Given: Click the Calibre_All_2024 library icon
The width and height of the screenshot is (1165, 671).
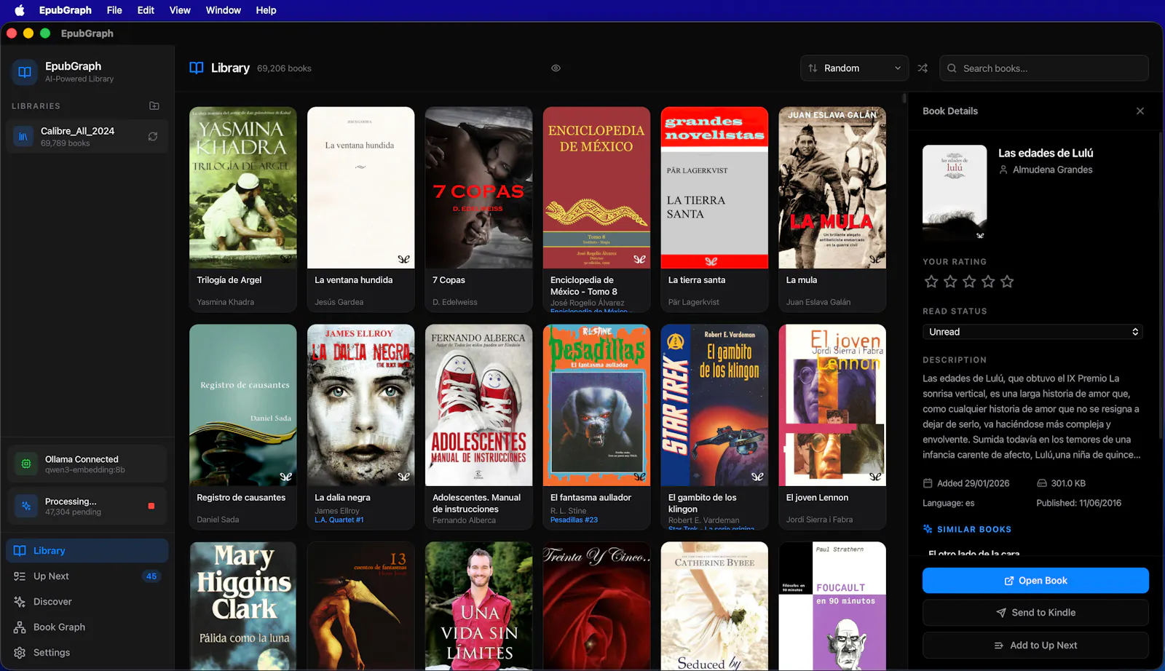Looking at the screenshot, I should pos(23,136).
